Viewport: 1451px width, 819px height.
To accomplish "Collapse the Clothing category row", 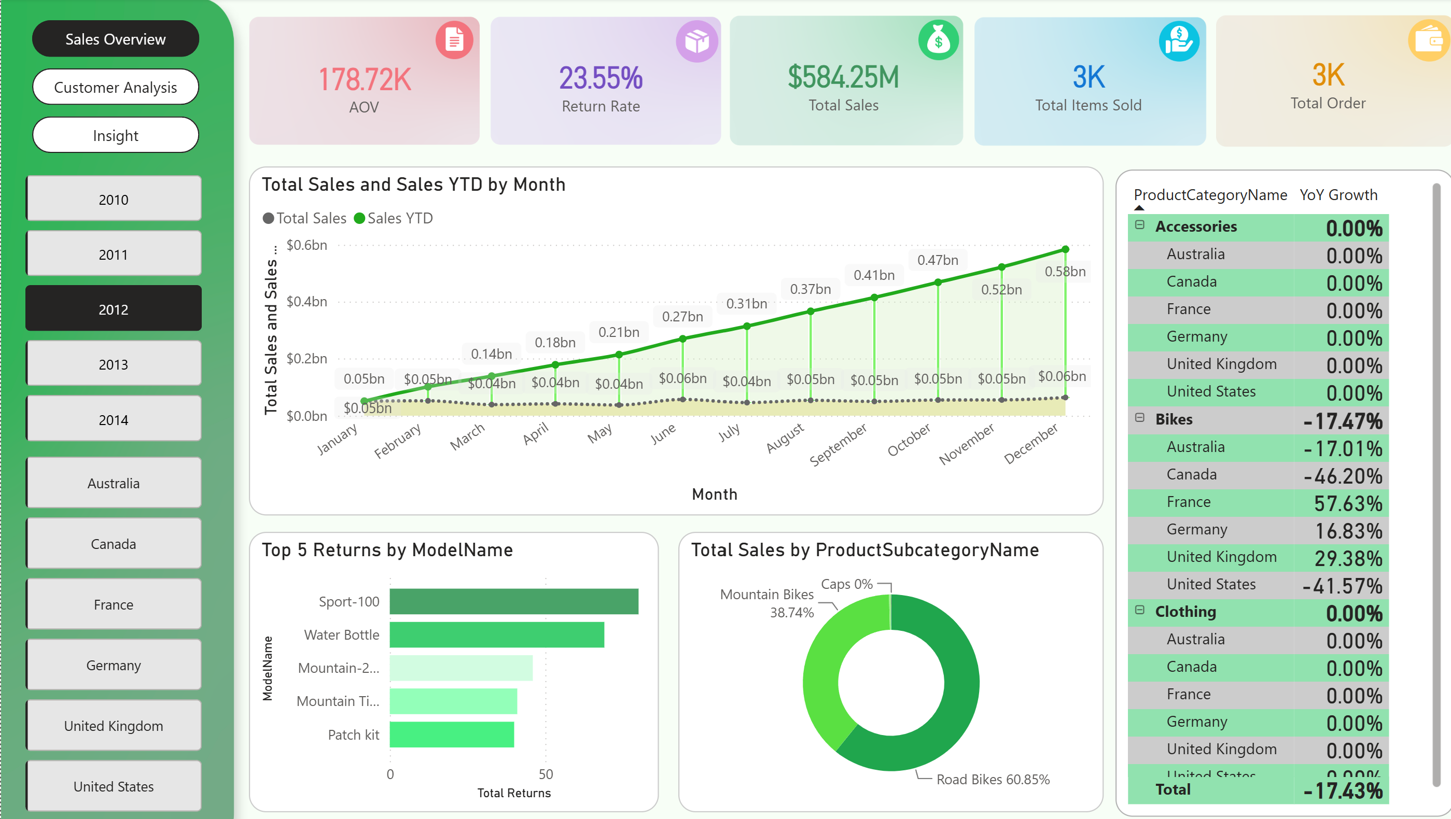I will 1139,610.
